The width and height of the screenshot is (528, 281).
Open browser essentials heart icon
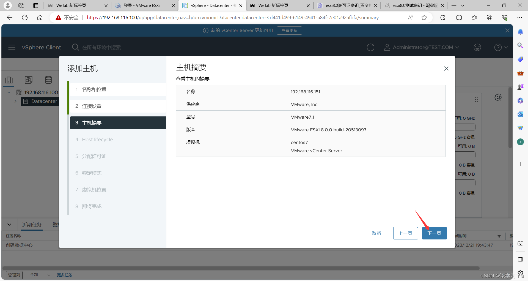point(505,18)
